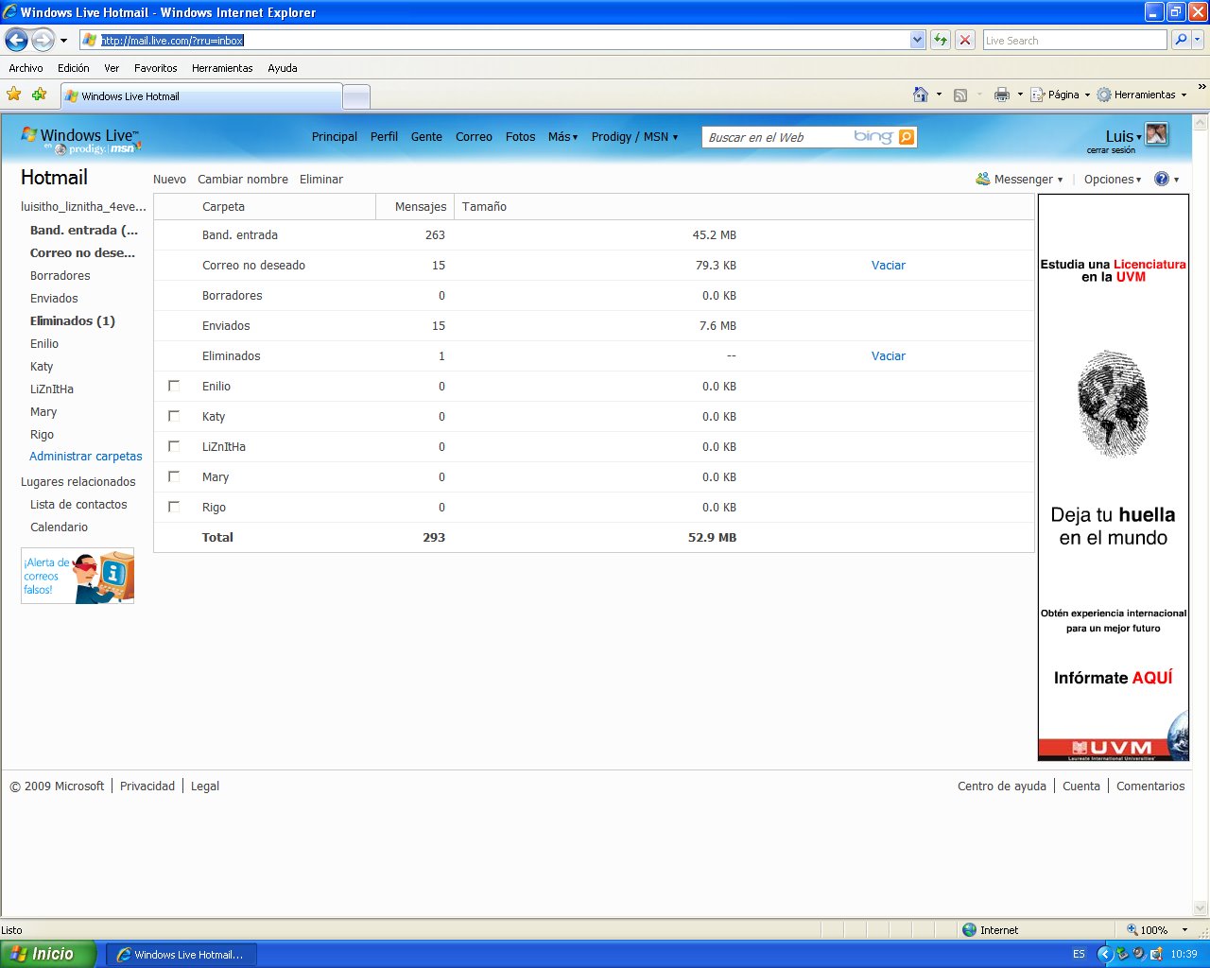Click Vaciar for Eliminados folder

click(x=888, y=356)
